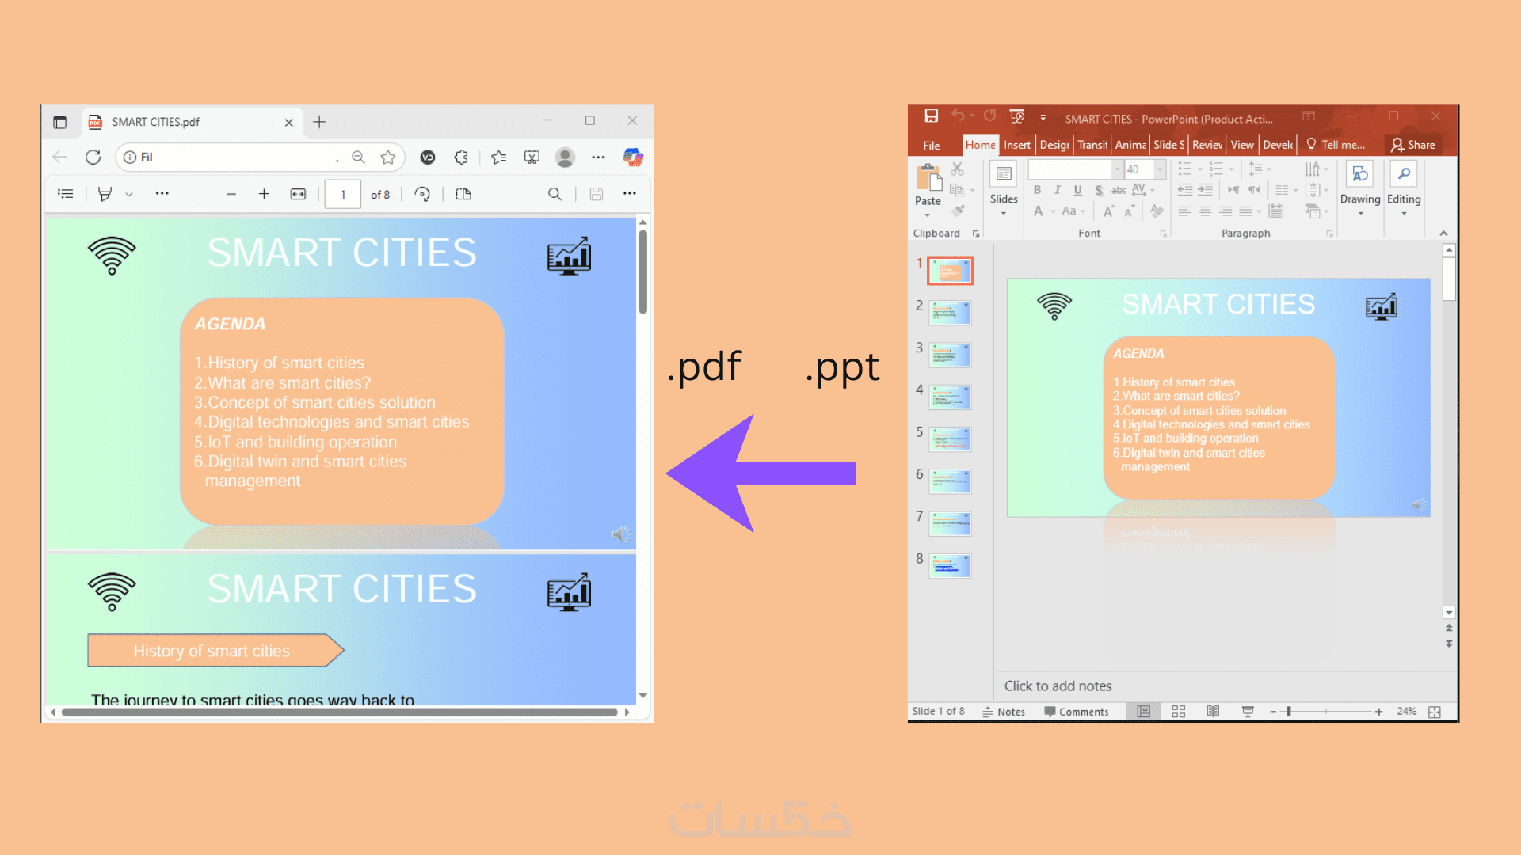Open the font size dropdown showing 40
Image resolution: width=1521 pixels, height=855 pixels.
click(x=1160, y=169)
